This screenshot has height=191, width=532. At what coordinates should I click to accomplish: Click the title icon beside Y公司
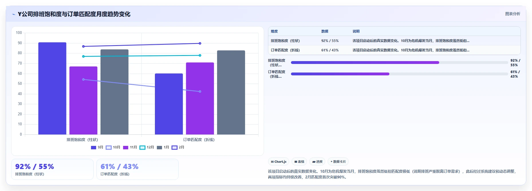(x=13, y=14)
